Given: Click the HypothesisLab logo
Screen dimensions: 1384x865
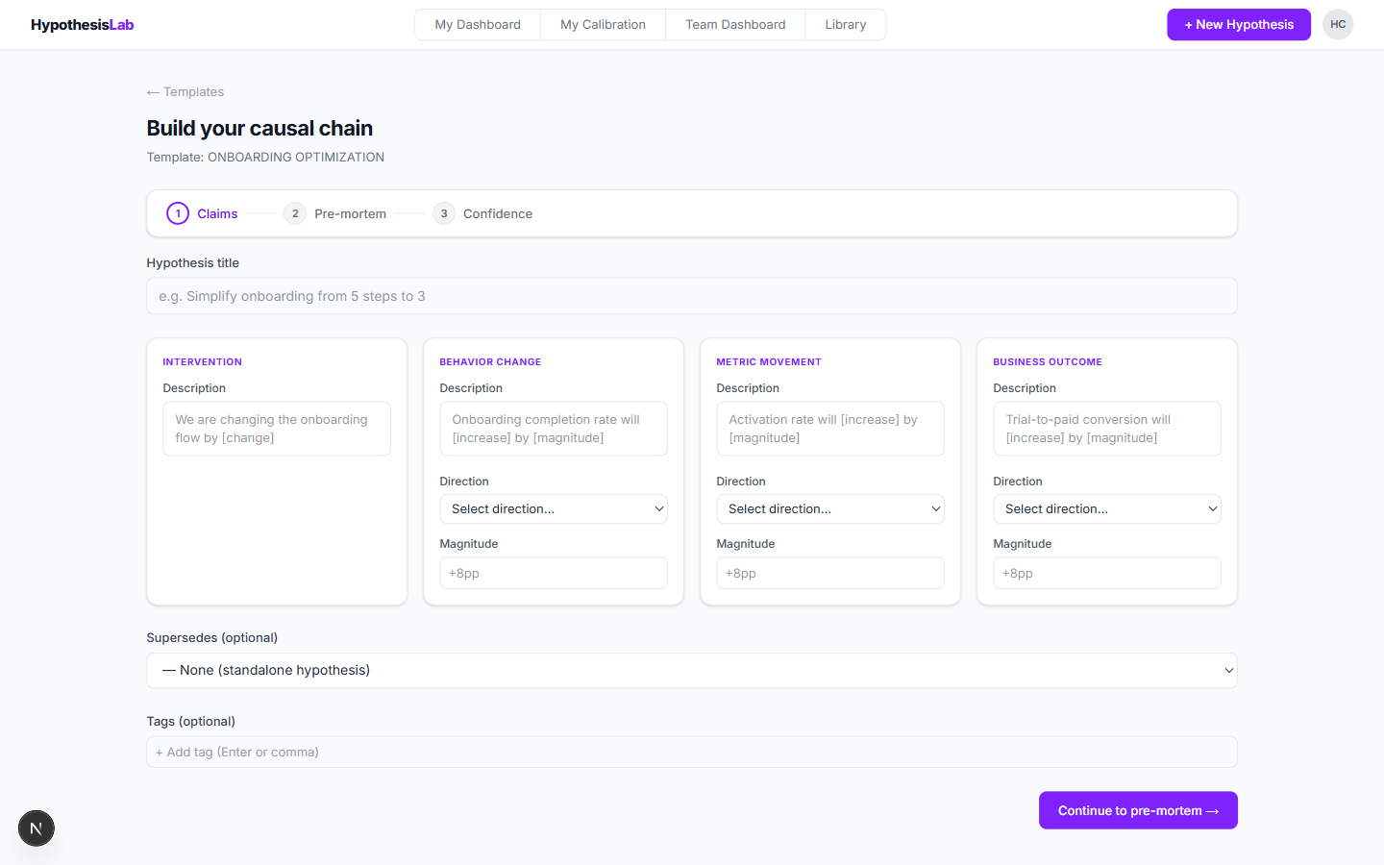Looking at the screenshot, I should pos(82,25).
